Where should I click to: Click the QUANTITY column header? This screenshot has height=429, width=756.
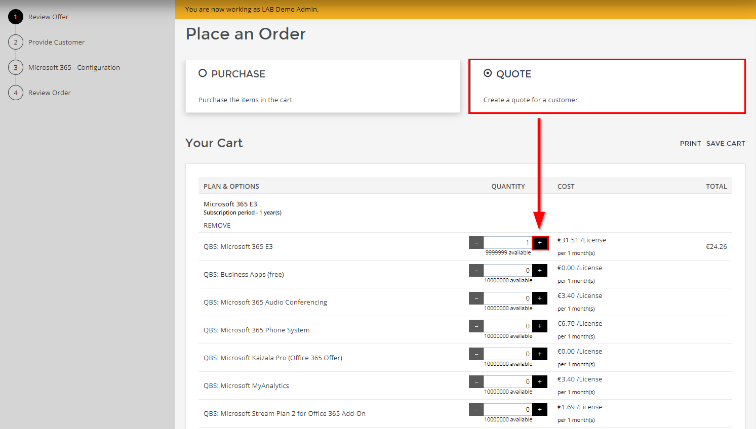[x=508, y=187]
